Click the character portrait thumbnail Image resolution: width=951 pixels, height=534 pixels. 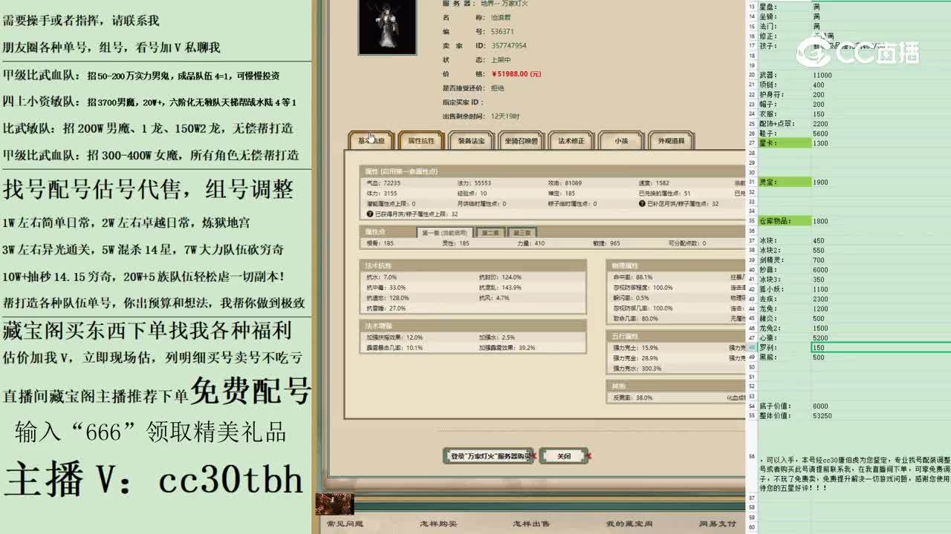pyautogui.click(x=387, y=27)
